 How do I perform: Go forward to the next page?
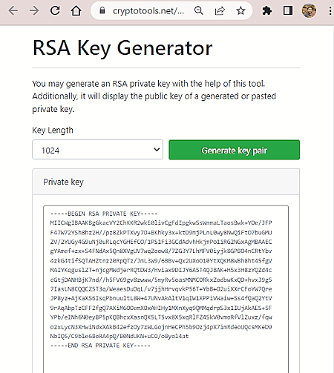[34, 11]
